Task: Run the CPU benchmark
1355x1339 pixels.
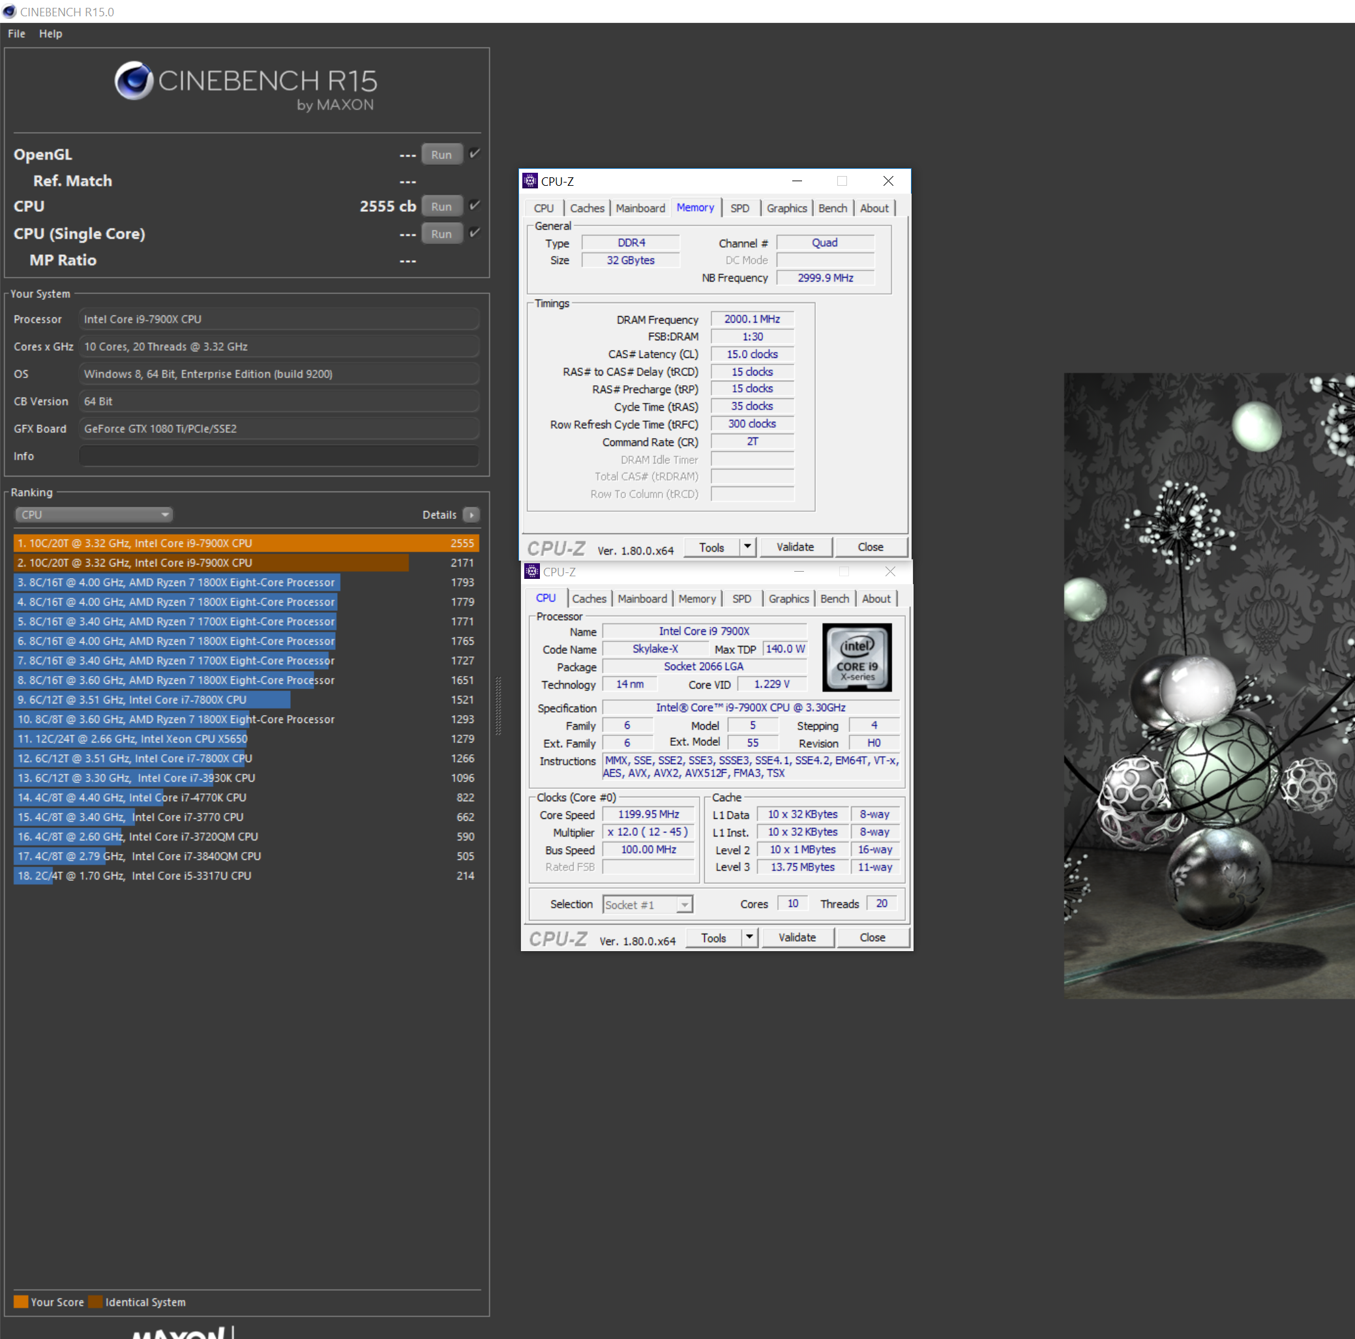Action: pos(441,206)
